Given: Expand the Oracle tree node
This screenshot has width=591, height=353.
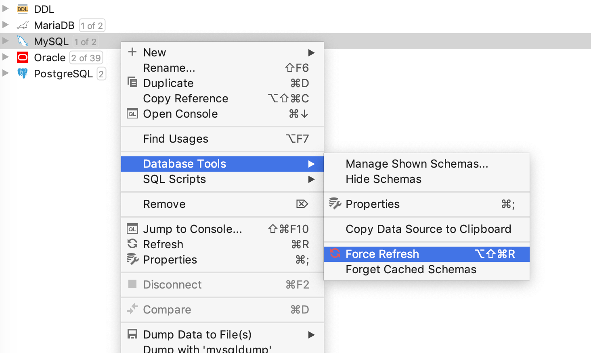Looking at the screenshot, I should pyautogui.click(x=5, y=58).
